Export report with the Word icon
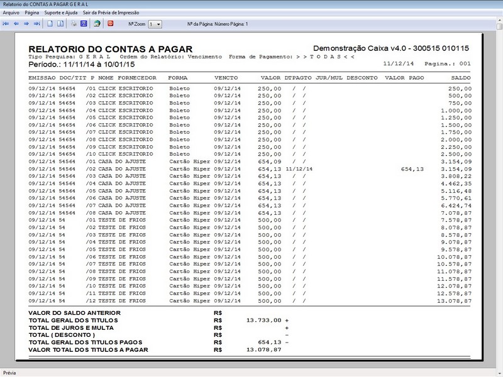This screenshot has height=377, width=503. point(84,24)
